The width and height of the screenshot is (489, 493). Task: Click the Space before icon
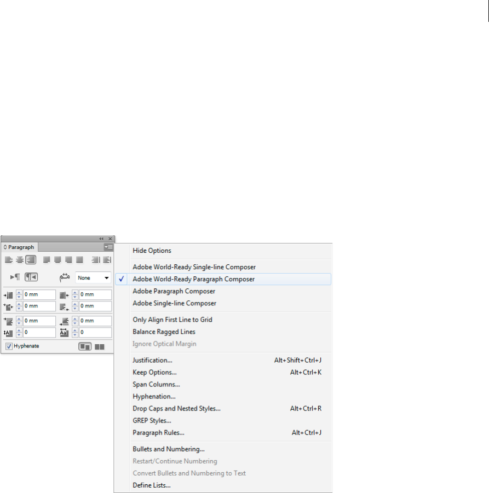[x=8, y=321]
